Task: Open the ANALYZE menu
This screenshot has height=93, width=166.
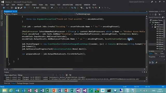Action: pos(78,5)
